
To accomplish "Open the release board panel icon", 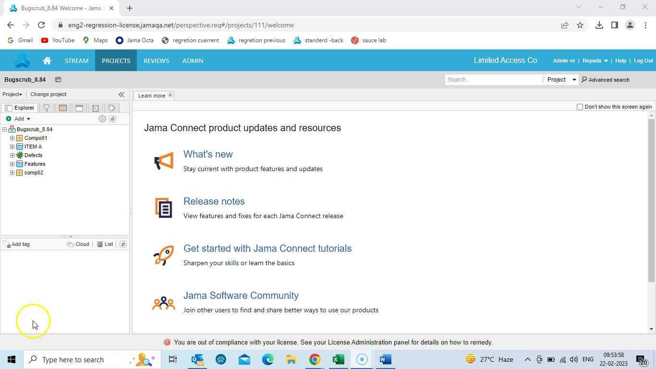I will [x=79, y=108].
